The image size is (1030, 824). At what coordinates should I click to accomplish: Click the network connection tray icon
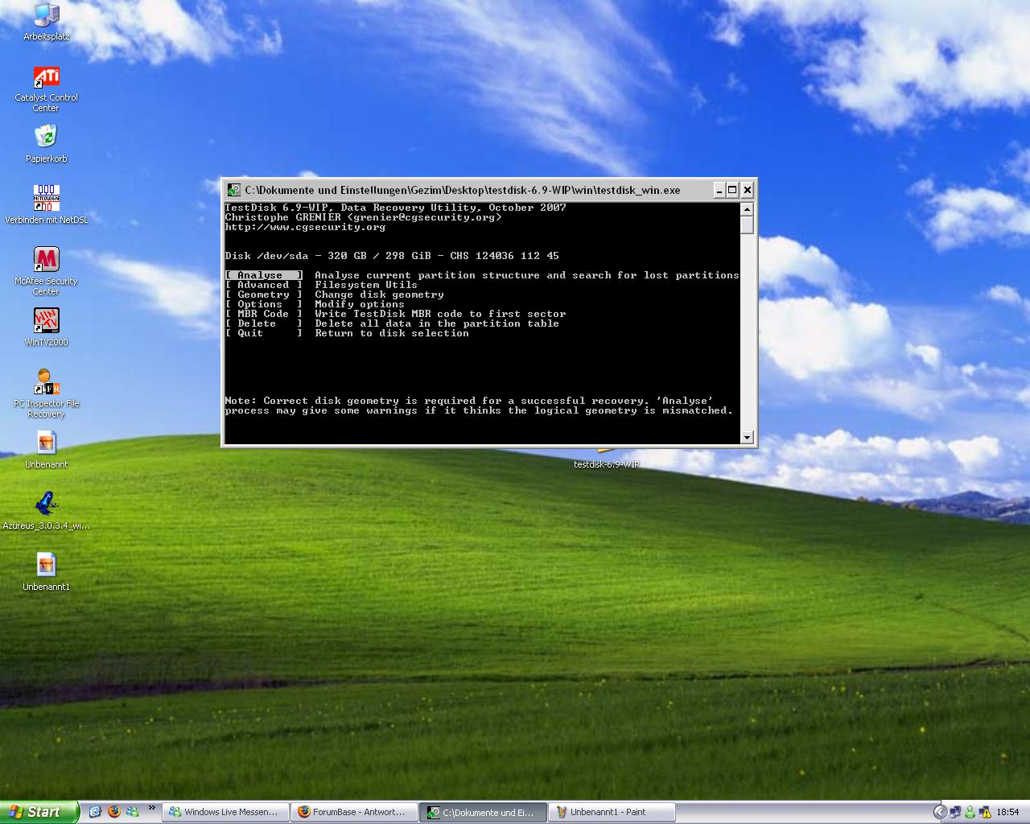[955, 812]
